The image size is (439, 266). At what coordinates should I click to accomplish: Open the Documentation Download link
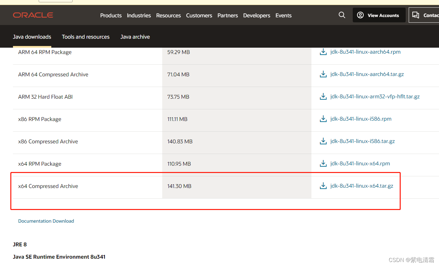pyautogui.click(x=46, y=221)
